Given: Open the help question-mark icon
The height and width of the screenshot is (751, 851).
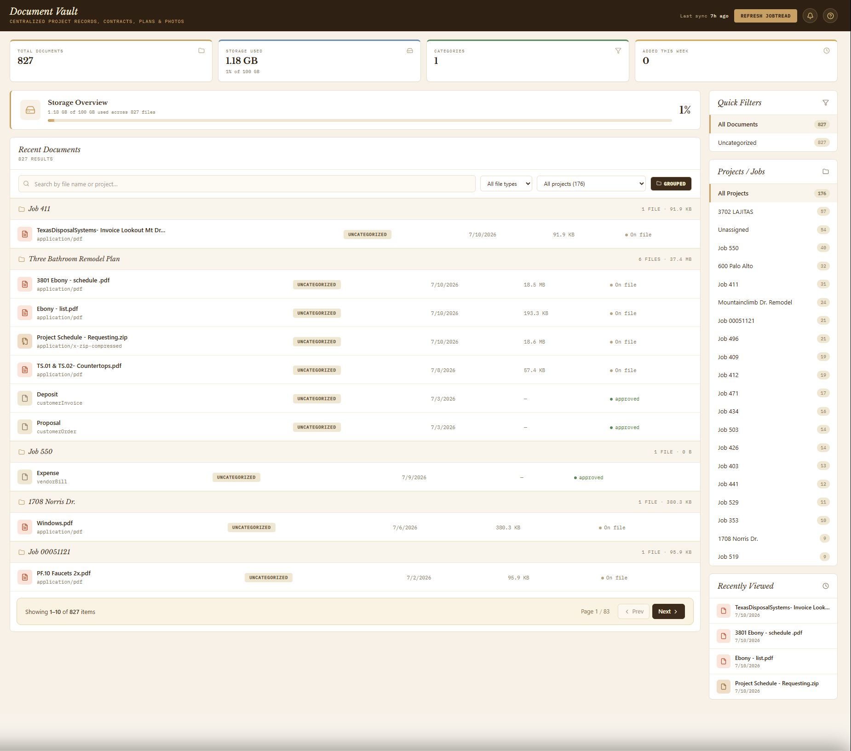Looking at the screenshot, I should (x=830, y=16).
